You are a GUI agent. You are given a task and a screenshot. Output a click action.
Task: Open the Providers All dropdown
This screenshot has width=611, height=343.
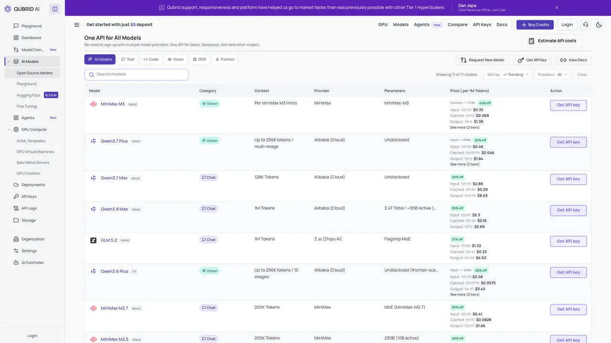click(552, 74)
